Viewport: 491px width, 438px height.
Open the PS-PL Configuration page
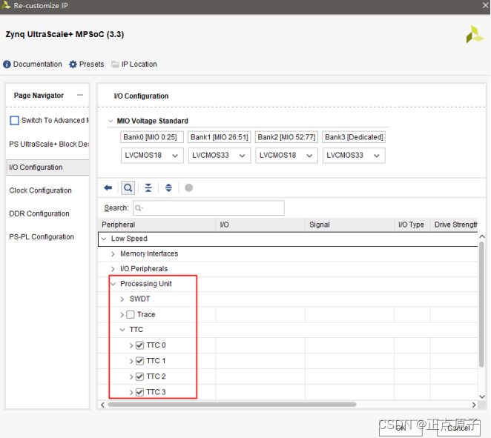(x=42, y=237)
